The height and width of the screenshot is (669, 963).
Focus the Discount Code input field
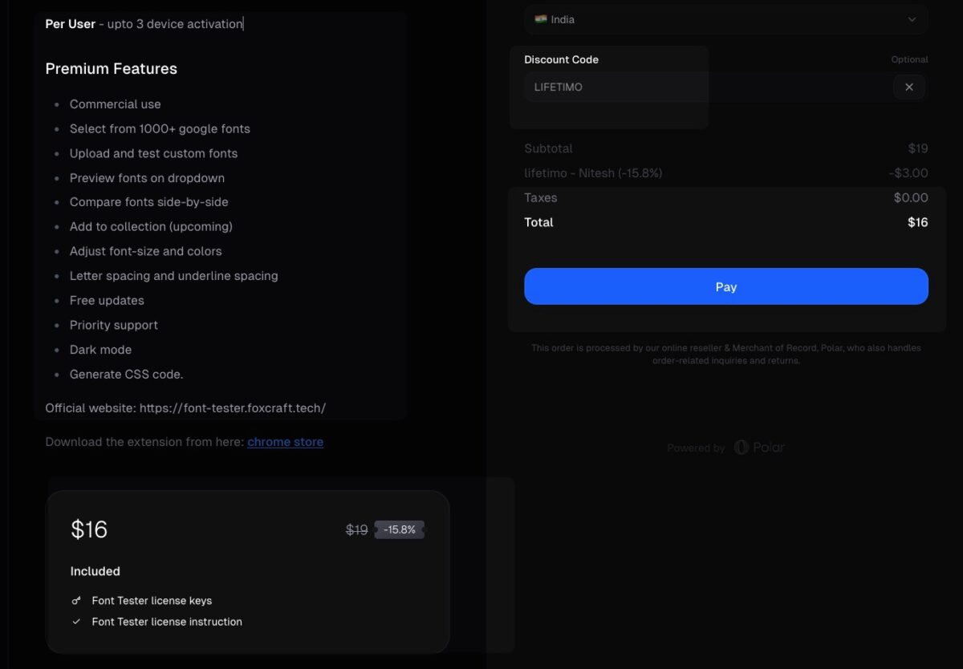coord(707,87)
